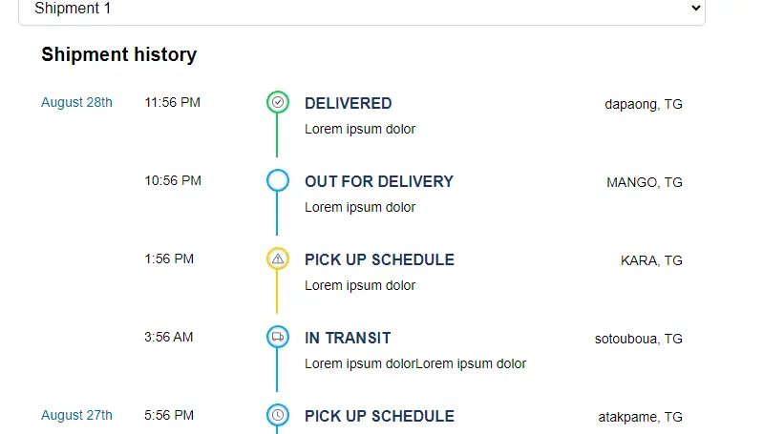The height and width of the screenshot is (434, 763).
Task: Select the OUT FOR DELIVERY status heading
Action: (x=378, y=181)
